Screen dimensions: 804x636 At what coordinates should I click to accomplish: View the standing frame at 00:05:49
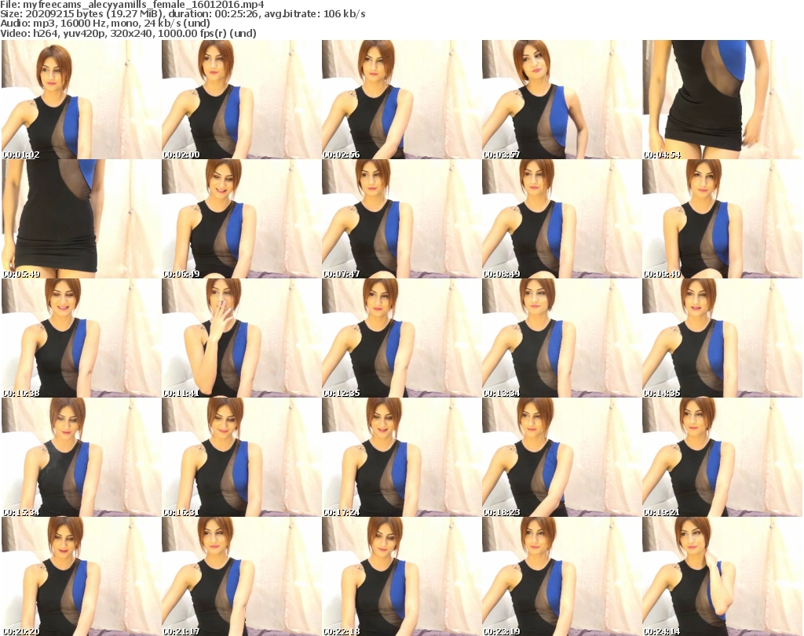click(x=82, y=219)
